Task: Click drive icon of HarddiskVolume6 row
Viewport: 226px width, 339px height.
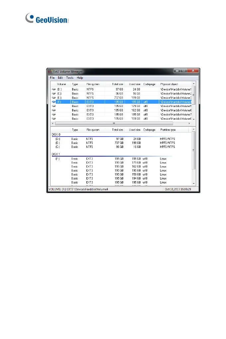Action: pyautogui.click(x=54, y=110)
